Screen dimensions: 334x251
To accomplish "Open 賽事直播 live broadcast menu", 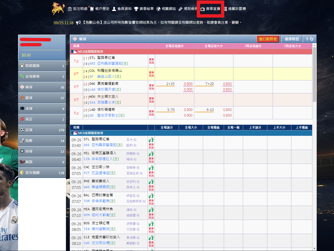I will [211, 9].
